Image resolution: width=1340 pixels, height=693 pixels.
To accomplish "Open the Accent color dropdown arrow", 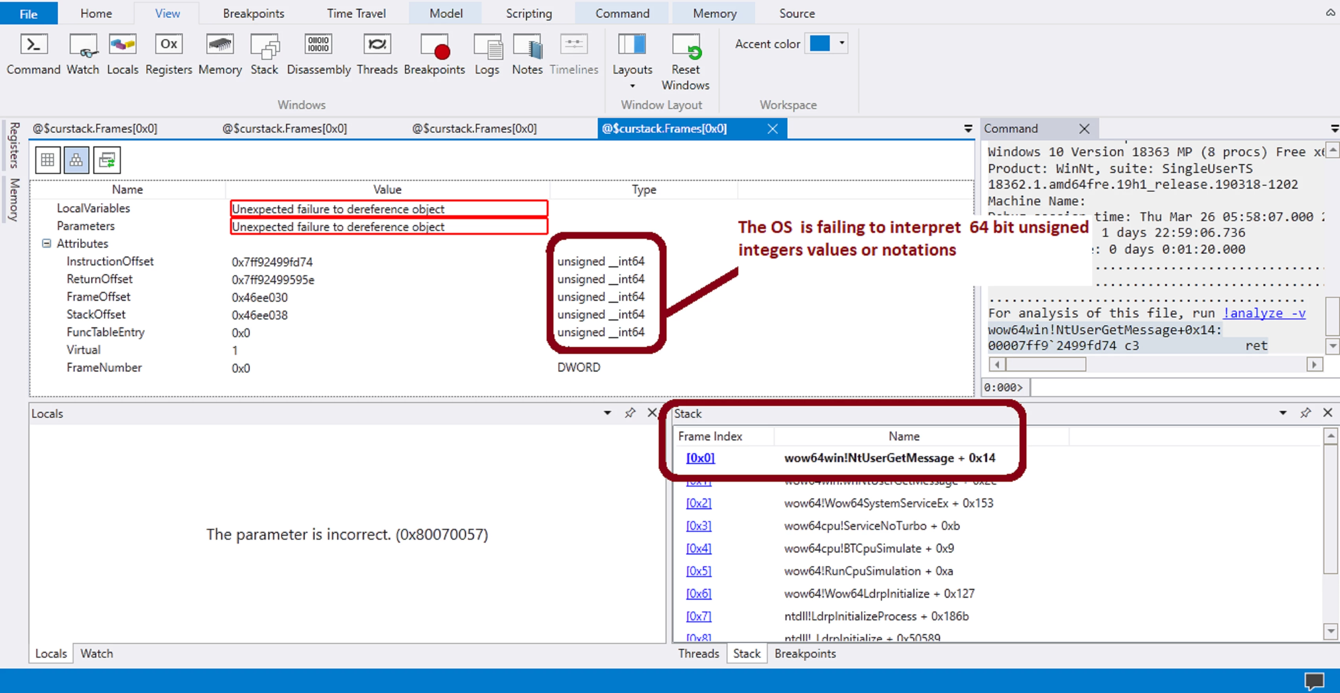I will pos(841,43).
